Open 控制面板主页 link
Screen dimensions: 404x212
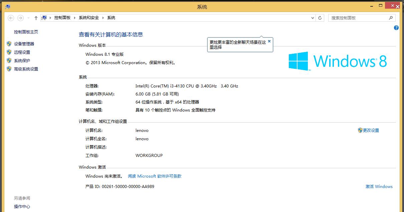click(26, 32)
